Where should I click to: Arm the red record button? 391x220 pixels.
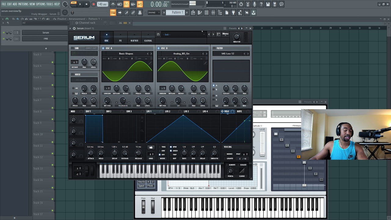click(x=93, y=4)
